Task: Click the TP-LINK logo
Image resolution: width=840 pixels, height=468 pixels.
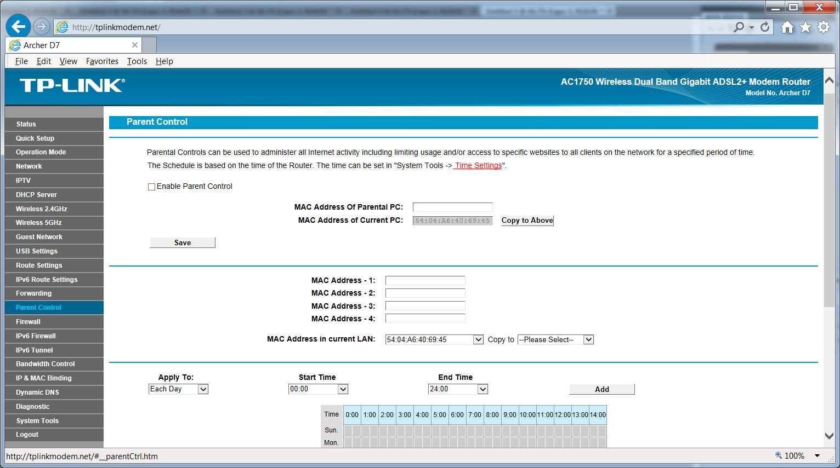Action: pos(72,85)
